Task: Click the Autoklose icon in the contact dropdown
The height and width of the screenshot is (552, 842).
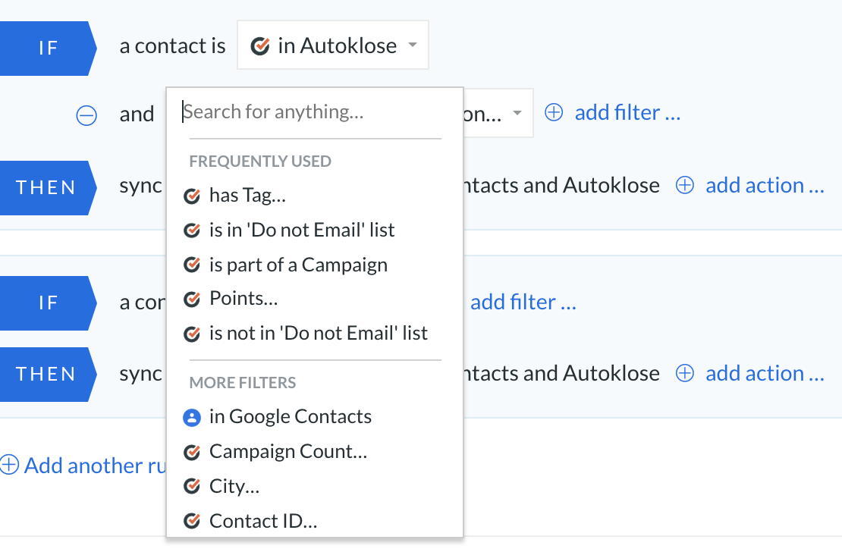Action: click(x=260, y=46)
